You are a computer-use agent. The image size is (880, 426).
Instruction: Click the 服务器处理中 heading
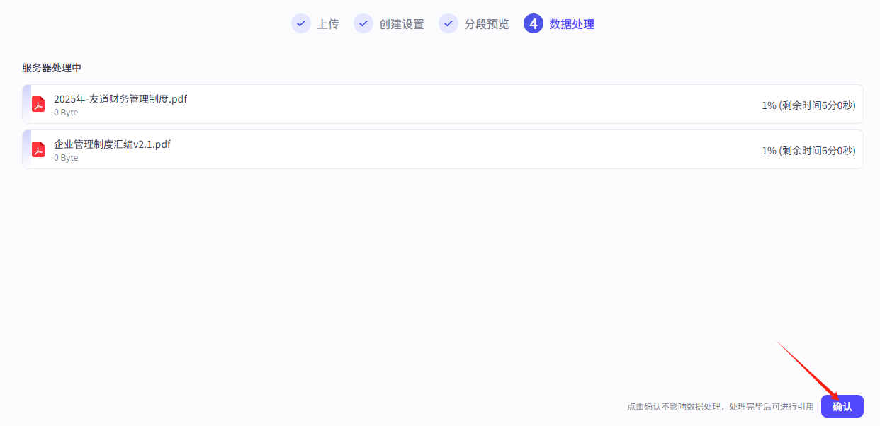(x=52, y=68)
